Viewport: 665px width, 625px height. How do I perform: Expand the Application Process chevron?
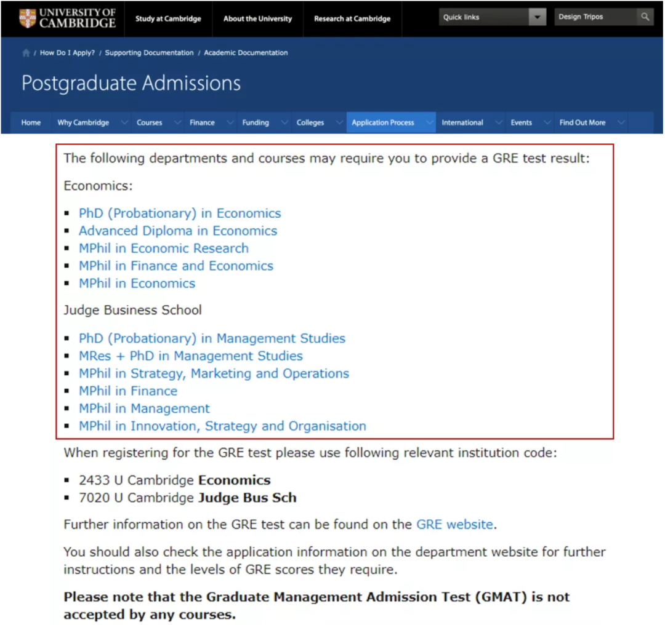click(430, 122)
